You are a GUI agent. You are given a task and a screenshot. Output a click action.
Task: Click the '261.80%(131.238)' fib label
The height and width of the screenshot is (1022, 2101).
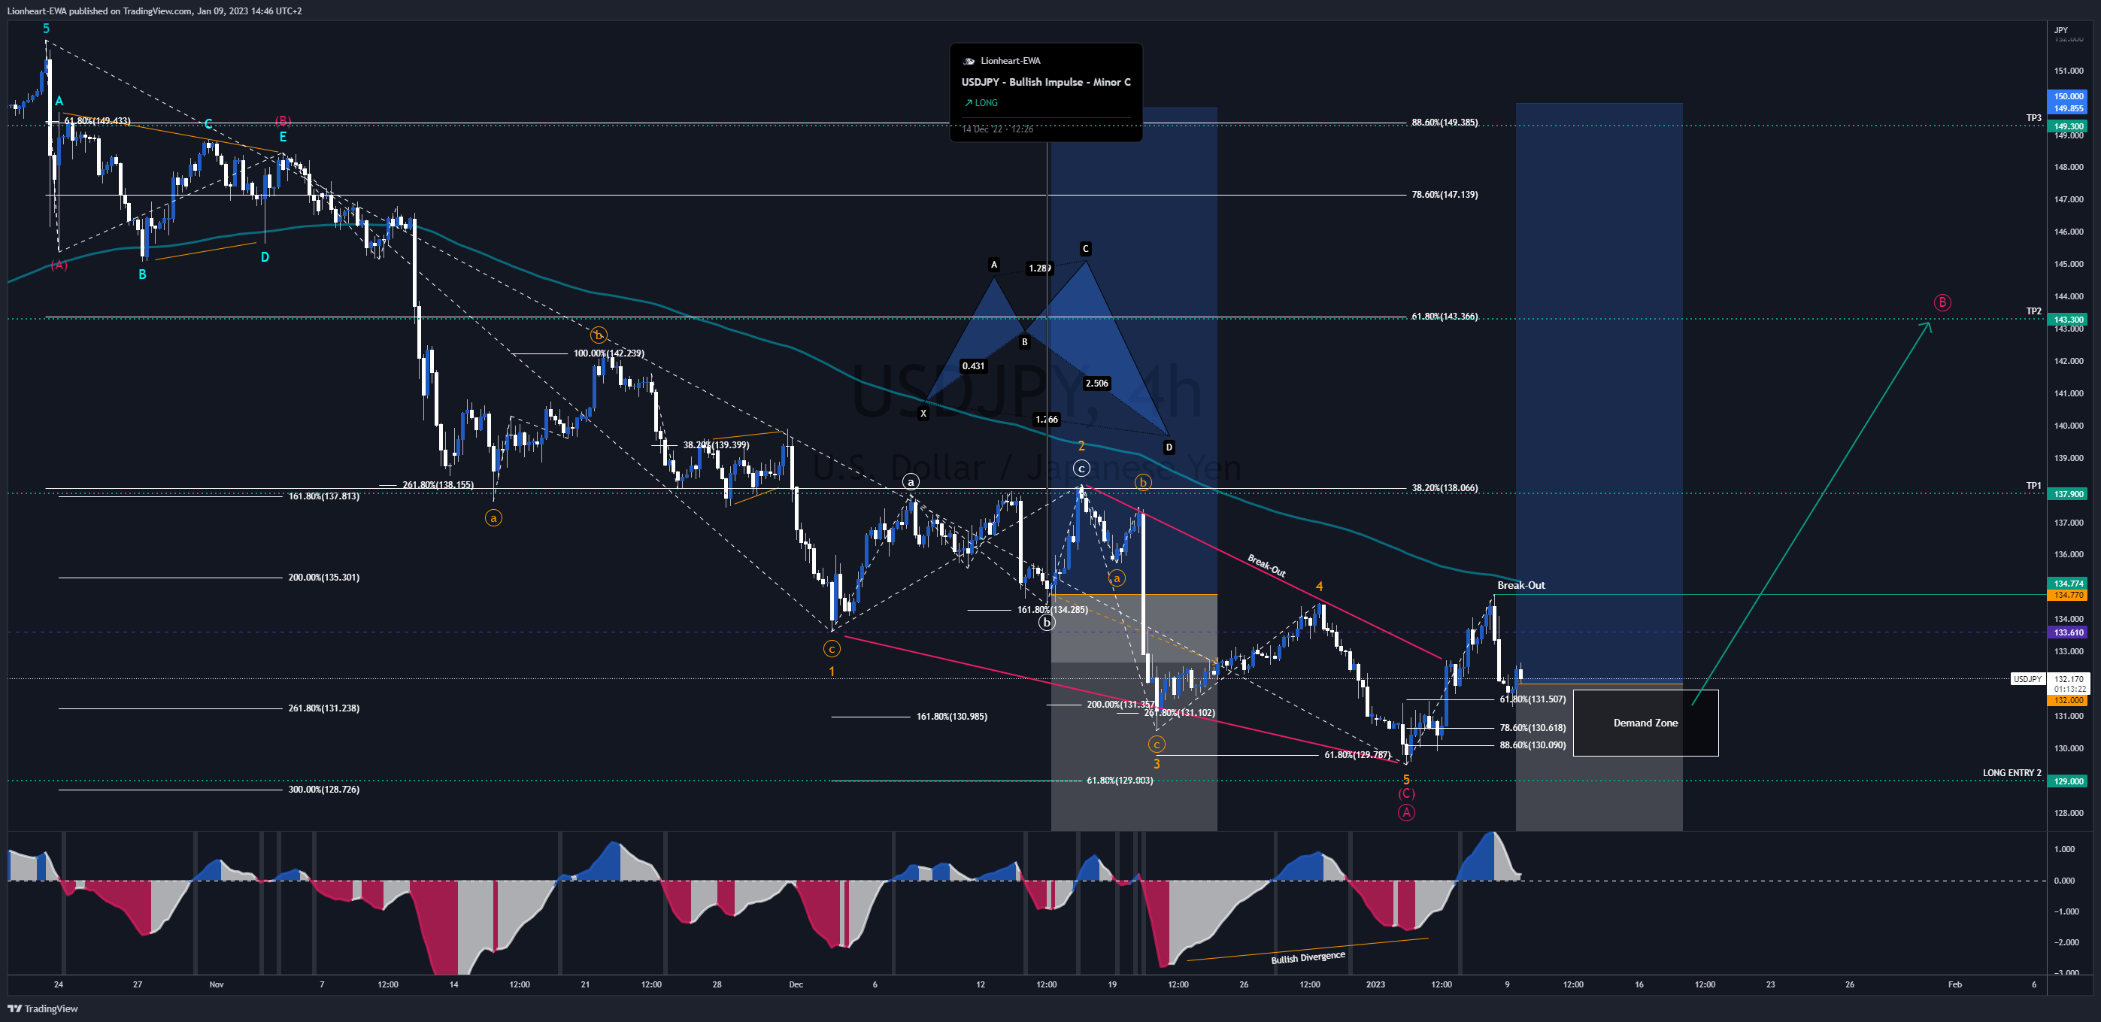pyautogui.click(x=323, y=708)
